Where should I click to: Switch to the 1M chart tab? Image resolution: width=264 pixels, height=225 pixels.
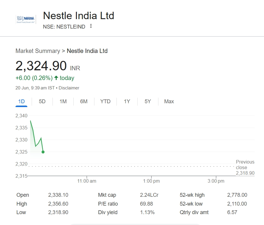pyautogui.click(x=63, y=101)
